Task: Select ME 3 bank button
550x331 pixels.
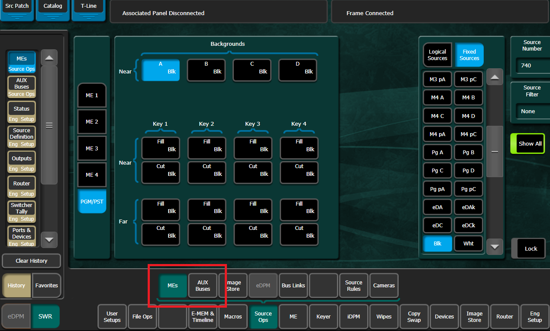Action: click(x=92, y=148)
